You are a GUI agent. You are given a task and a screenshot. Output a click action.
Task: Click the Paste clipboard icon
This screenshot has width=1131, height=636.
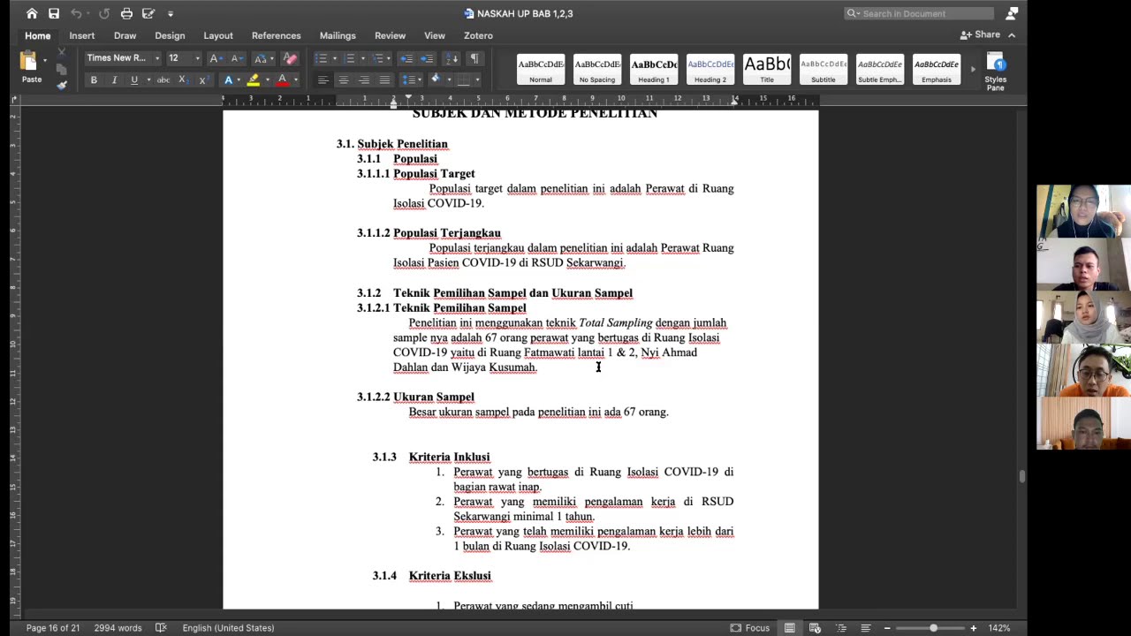click(x=28, y=61)
